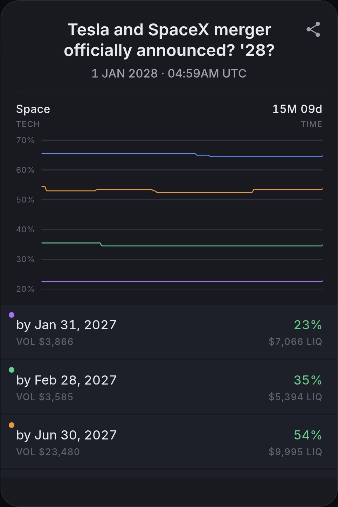Click the '1 JAN 2028 · 04:59AM UTC' date

169,73
